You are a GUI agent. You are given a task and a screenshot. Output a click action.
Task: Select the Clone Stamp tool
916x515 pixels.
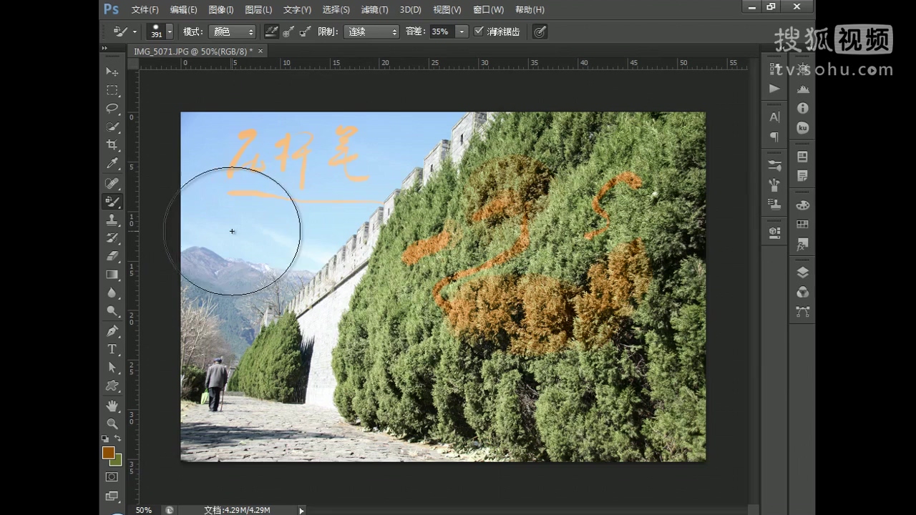pos(112,220)
